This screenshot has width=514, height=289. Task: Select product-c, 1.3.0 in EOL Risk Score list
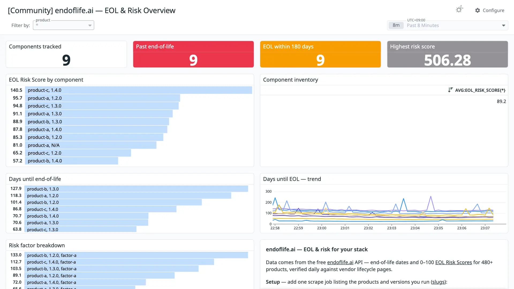point(102,106)
